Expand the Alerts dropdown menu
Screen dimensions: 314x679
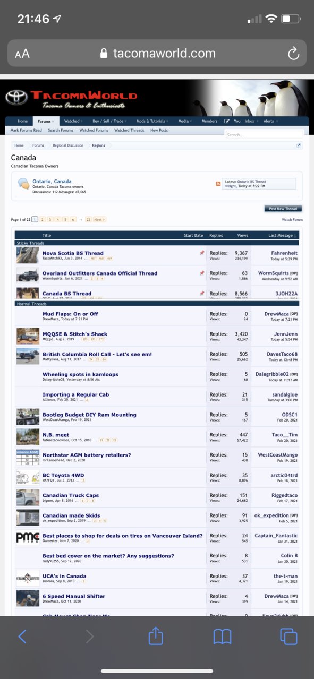270,121
